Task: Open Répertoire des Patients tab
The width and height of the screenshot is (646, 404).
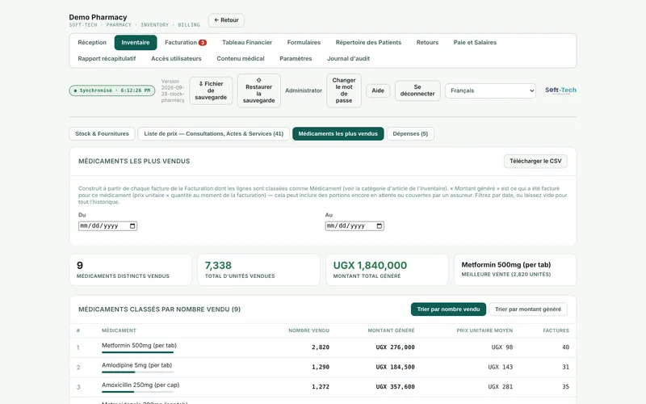Action: tap(368, 43)
